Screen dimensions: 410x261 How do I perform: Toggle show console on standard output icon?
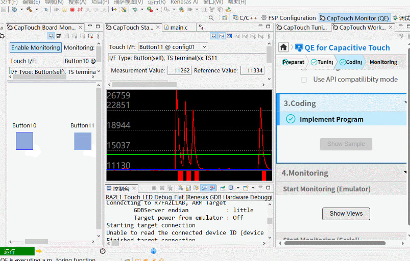point(204,188)
